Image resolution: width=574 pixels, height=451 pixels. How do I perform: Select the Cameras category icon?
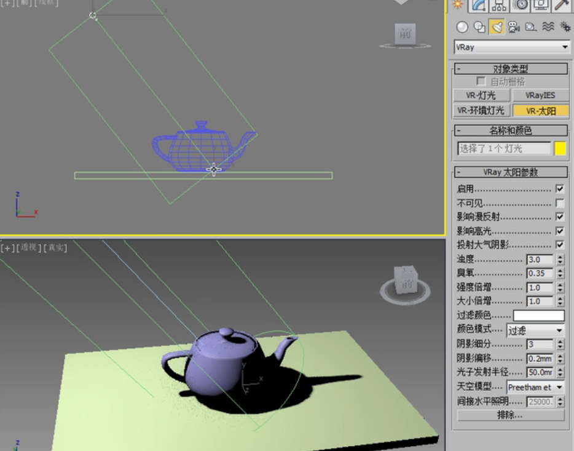(514, 27)
